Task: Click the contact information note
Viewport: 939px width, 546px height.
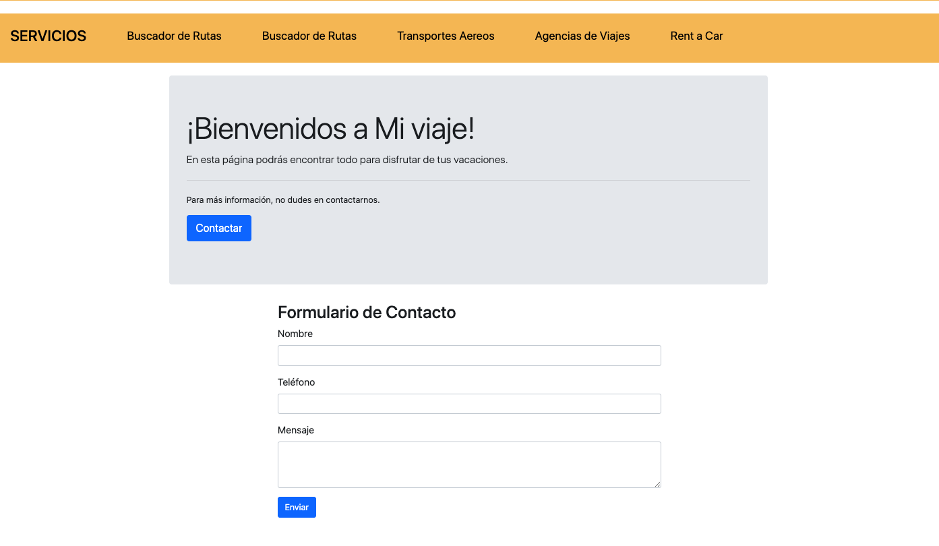Action: pos(283,200)
